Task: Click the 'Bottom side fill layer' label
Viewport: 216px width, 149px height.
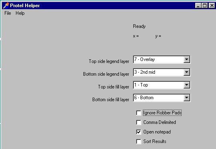Action: click(x=111, y=100)
